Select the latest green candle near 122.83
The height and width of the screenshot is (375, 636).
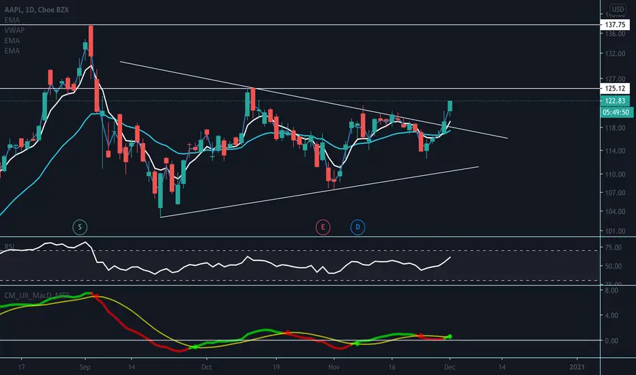[x=450, y=106]
